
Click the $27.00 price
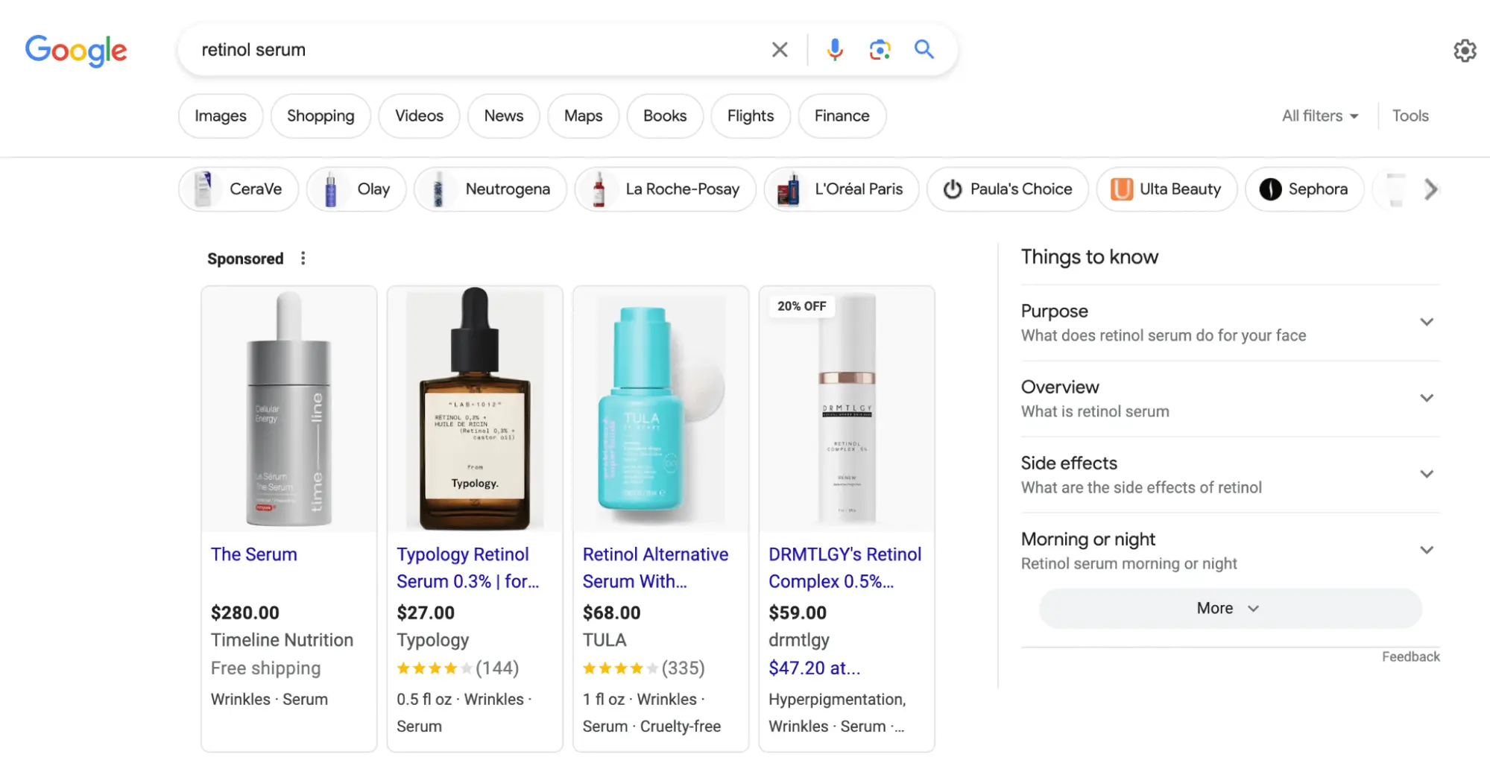click(426, 613)
